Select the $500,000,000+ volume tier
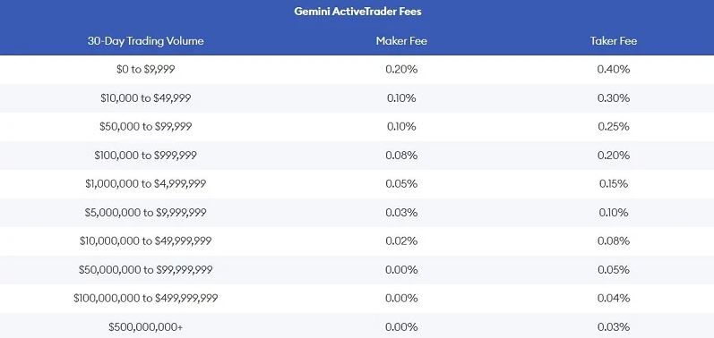Viewport: 714px width, 338px height. tap(146, 327)
